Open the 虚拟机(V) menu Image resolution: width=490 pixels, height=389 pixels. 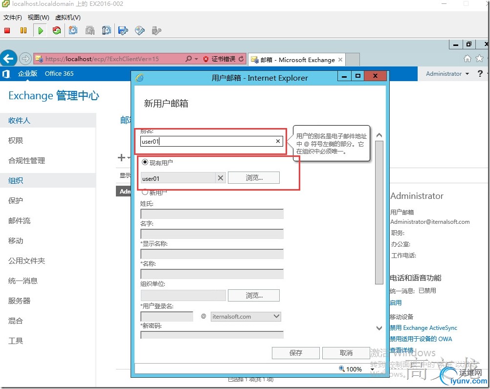coord(68,18)
